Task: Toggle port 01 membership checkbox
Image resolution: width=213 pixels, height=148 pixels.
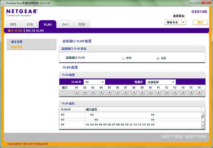Action: coord(77,93)
